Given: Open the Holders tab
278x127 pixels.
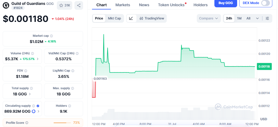Looking at the screenshot, I should coord(201,5).
